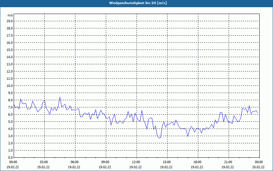Select the '8,0' y-axis label

coord(10,100)
